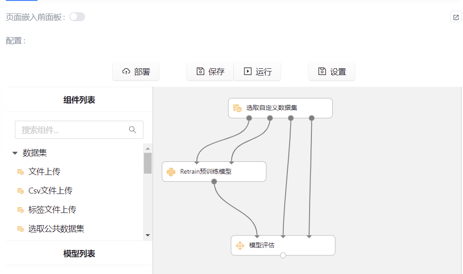Toggle the 页面嵌入前面板 switch

(77, 17)
